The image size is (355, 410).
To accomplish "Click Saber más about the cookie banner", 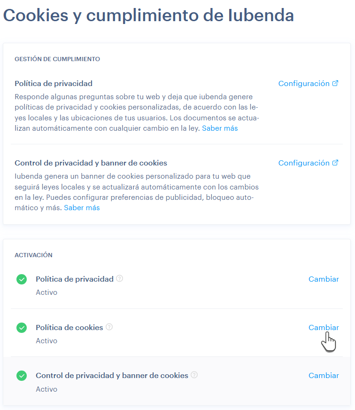I will click(x=82, y=207).
